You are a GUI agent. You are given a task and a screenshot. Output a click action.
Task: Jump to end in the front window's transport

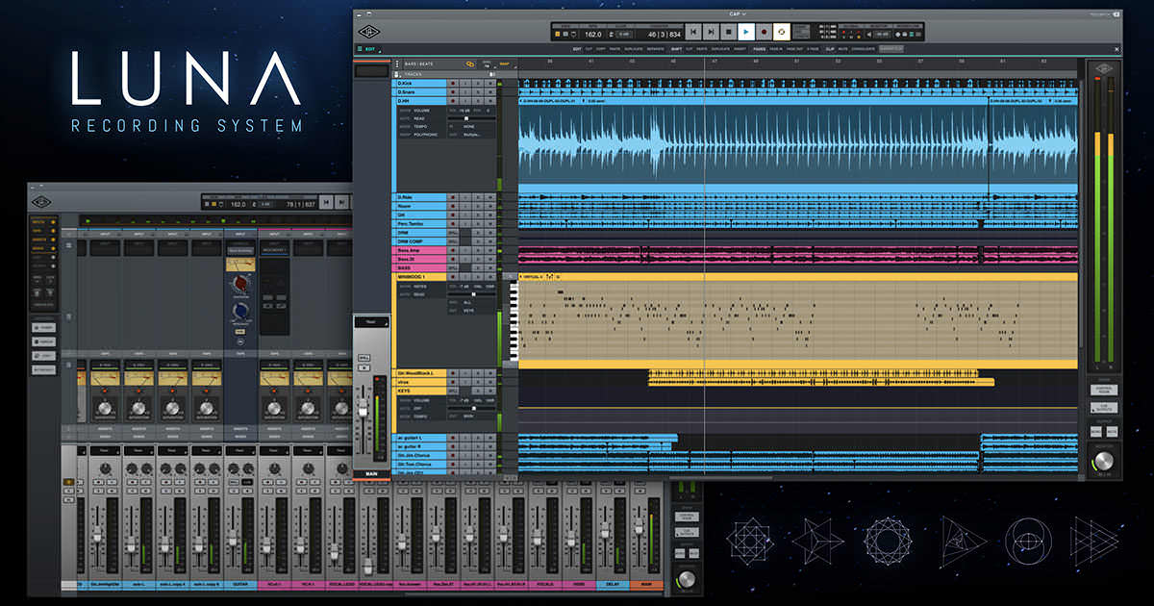click(712, 32)
